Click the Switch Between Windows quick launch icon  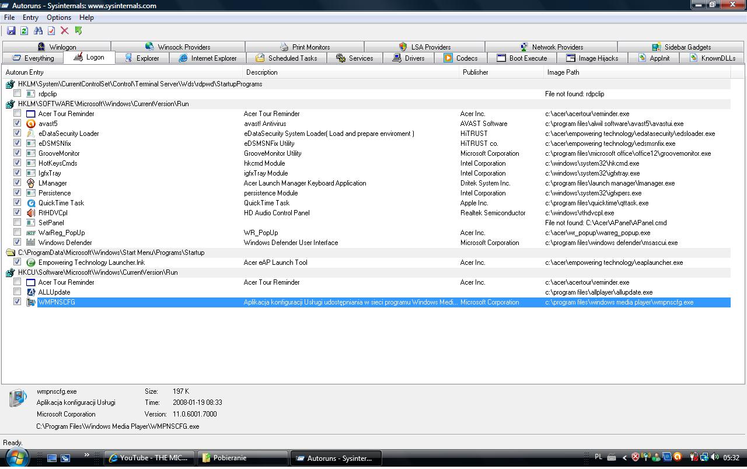pos(65,458)
